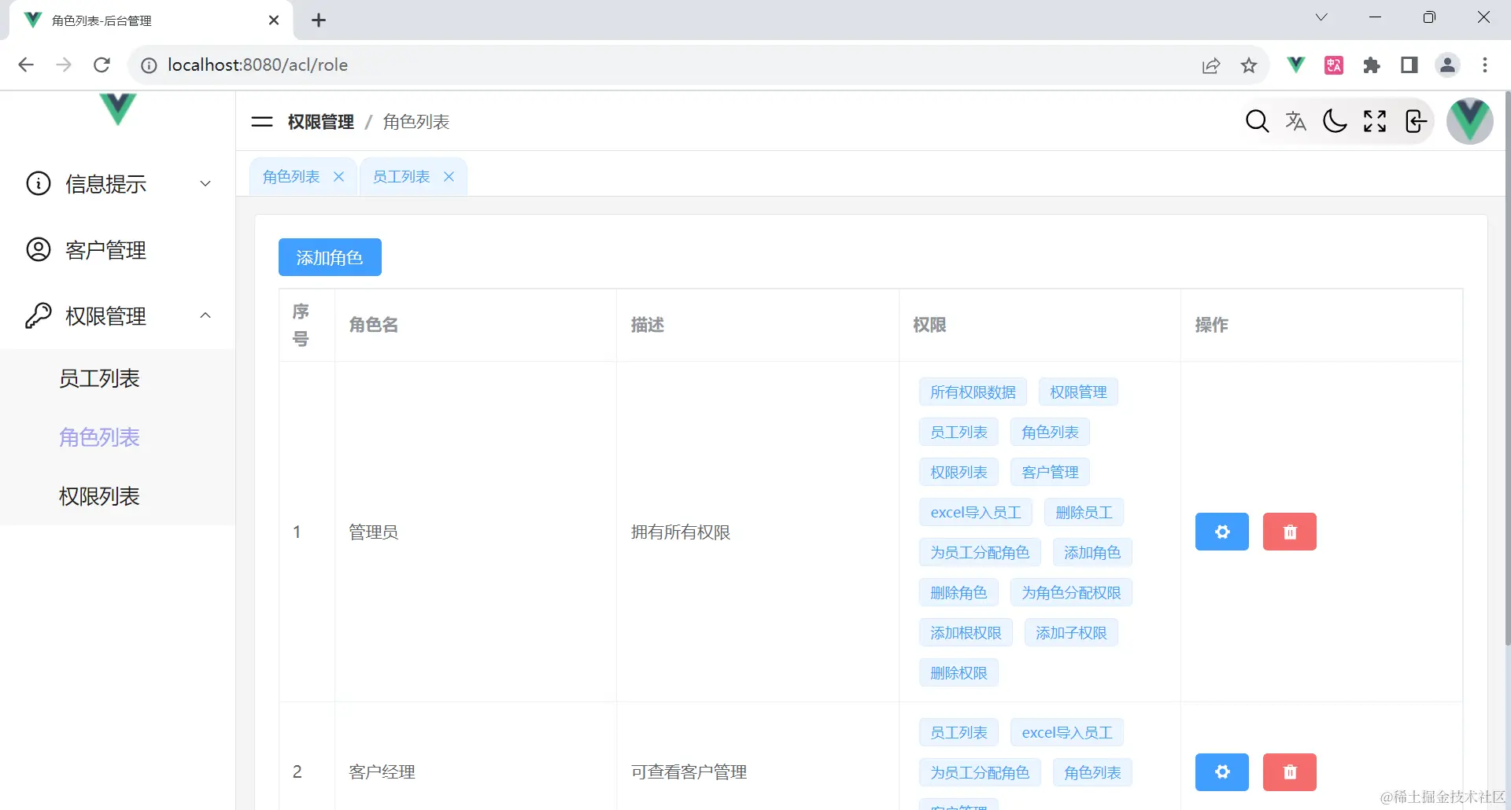Collapse the 权限管理 sidebar menu
The width and height of the screenshot is (1511, 810).
click(x=118, y=316)
